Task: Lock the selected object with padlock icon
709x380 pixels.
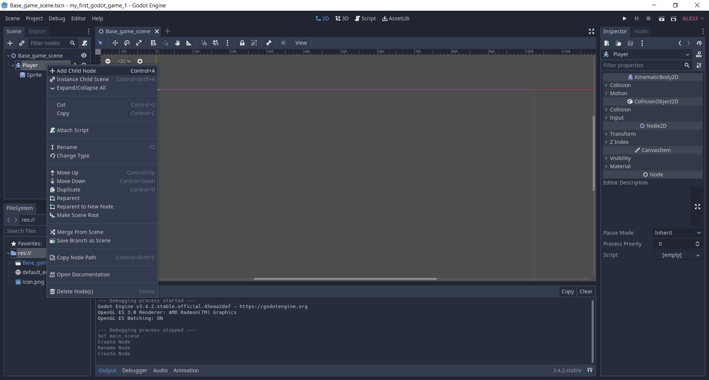Action: 242,43
